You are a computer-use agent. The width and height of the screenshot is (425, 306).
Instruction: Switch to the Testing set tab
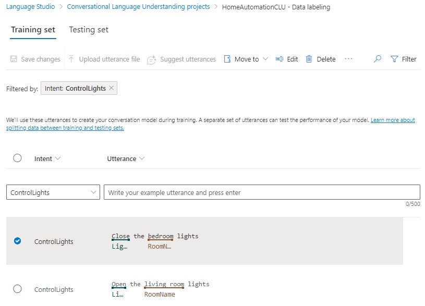pos(89,30)
